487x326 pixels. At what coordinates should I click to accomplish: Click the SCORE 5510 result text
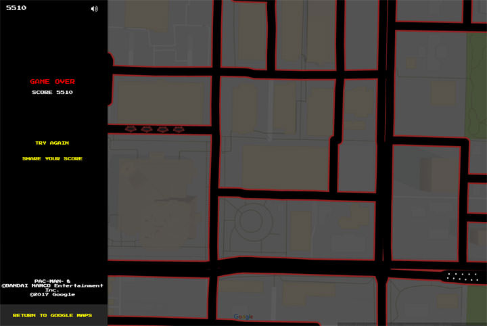52,92
